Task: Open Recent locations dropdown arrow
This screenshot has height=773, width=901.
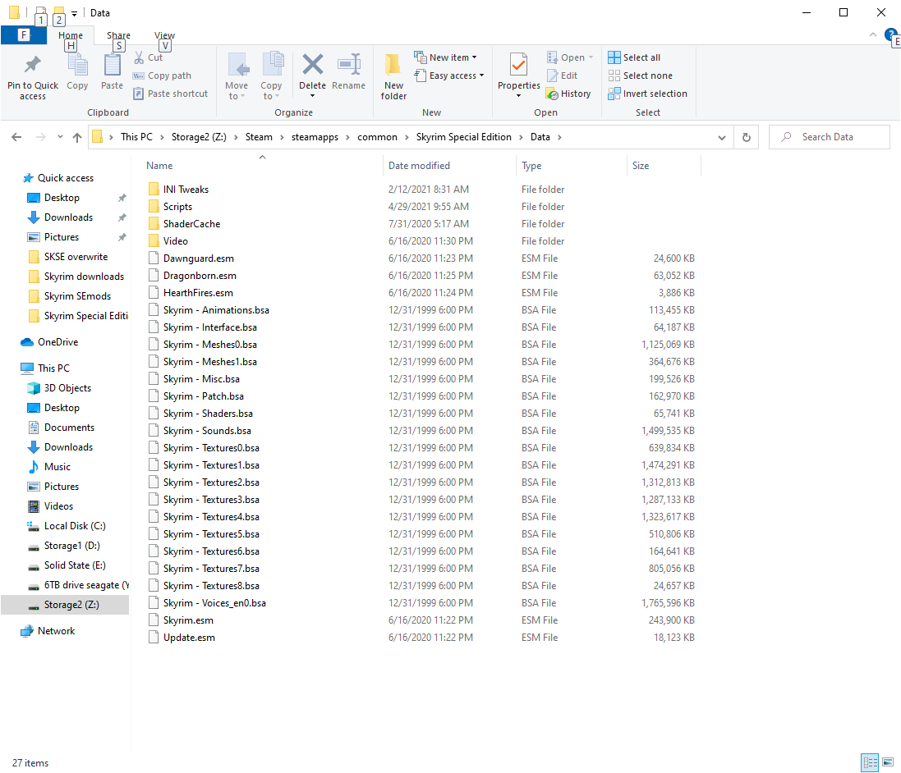Action: [x=60, y=137]
